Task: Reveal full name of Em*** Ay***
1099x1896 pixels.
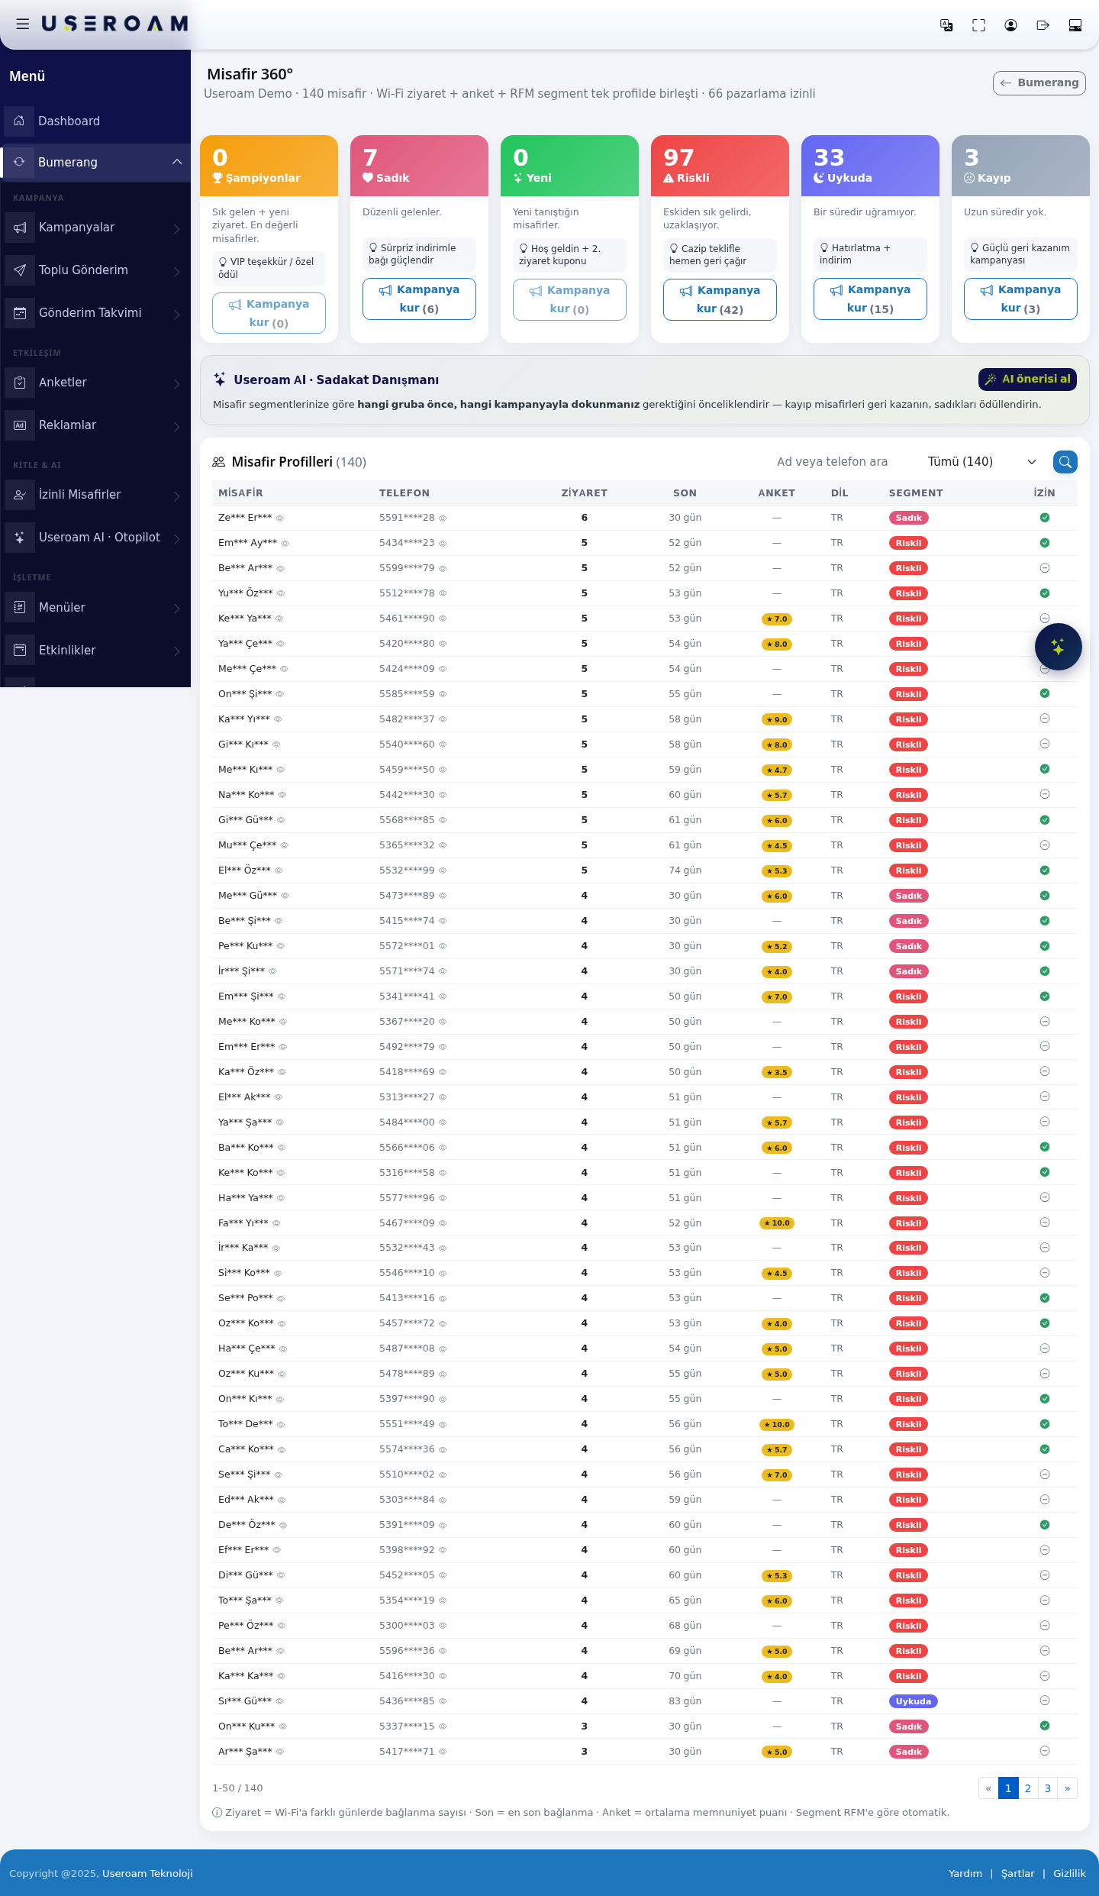Action: coord(285,544)
